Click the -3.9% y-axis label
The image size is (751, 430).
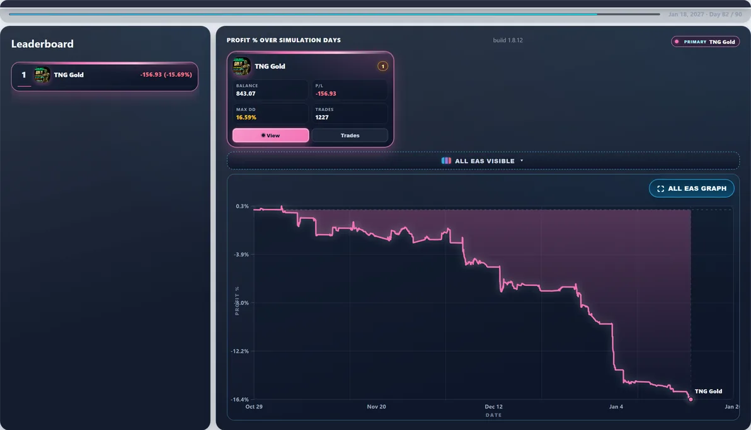click(241, 255)
